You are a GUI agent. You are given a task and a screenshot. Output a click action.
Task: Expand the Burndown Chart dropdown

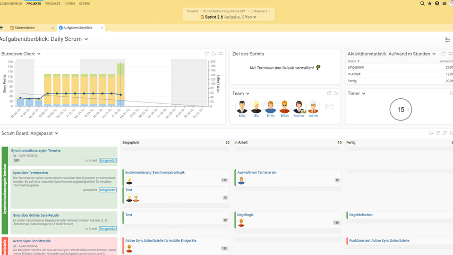[39, 54]
